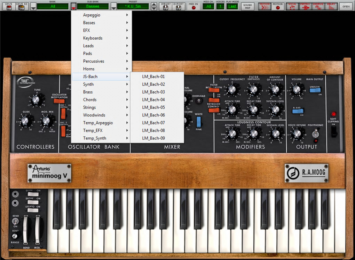355x260 pixels.
Task: Click the Soft Clipping red LED
Action: (333, 114)
